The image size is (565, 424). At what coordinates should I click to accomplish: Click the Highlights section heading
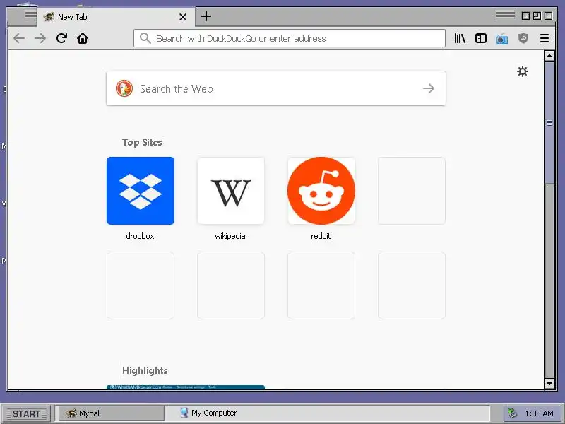pyautogui.click(x=145, y=370)
